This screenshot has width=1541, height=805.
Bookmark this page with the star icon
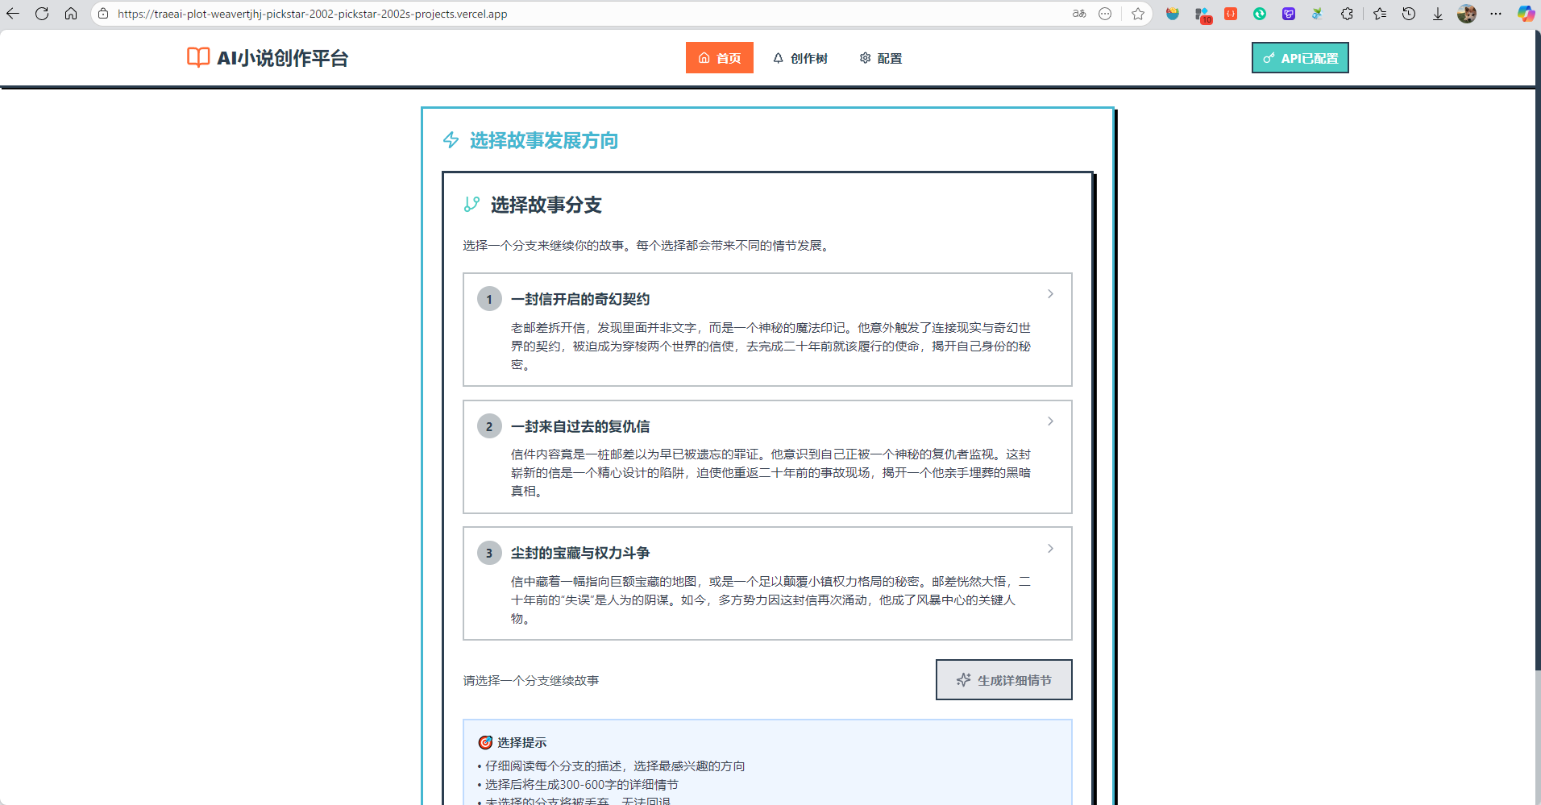[1137, 14]
